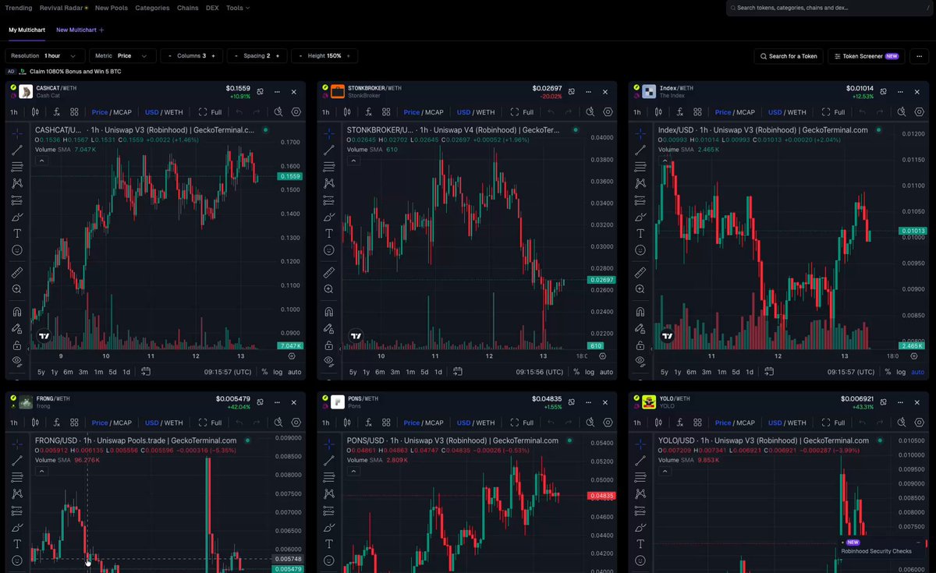Hide all drawings eye in STONKBROKER chart
Image resolution: width=936 pixels, height=573 pixels.
[x=329, y=360]
